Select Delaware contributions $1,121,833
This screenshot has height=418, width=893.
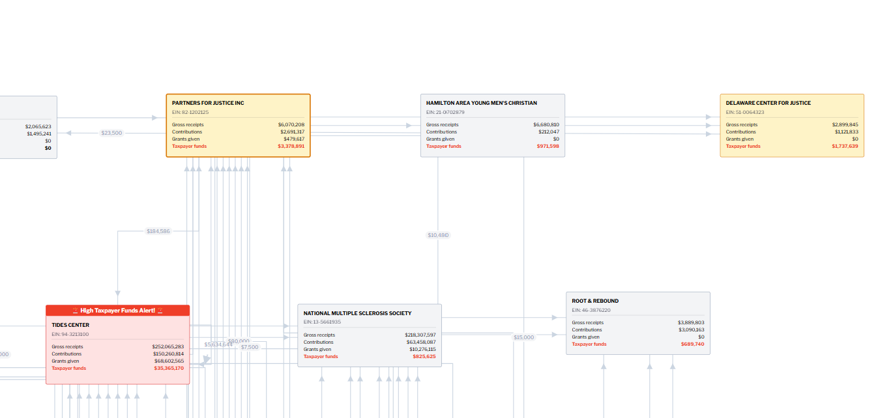847,132
